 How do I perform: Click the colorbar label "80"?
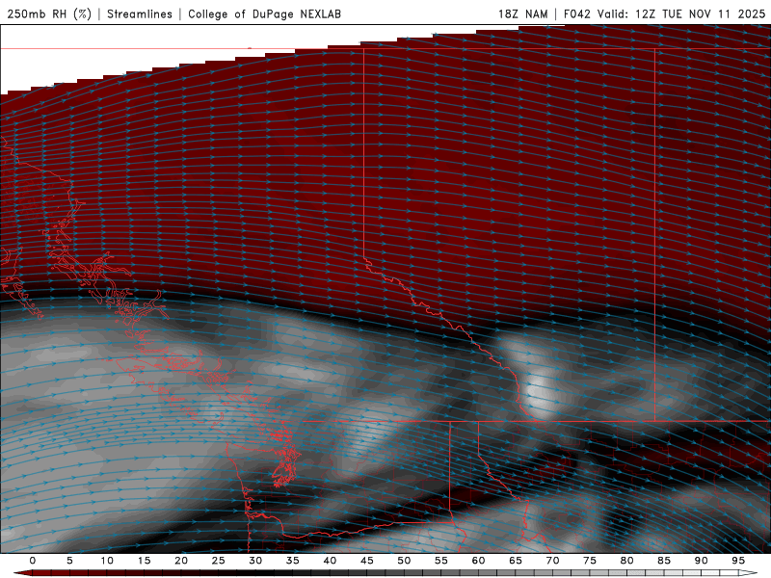pyautogui.click(x=627, y=561)
